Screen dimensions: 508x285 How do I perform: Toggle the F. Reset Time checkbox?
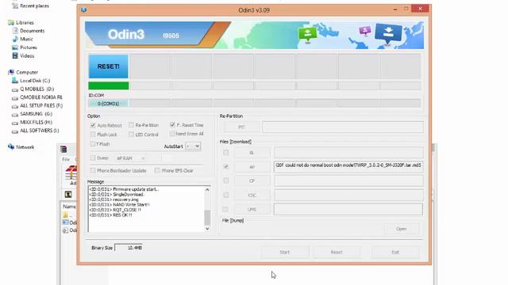[172, 125]
